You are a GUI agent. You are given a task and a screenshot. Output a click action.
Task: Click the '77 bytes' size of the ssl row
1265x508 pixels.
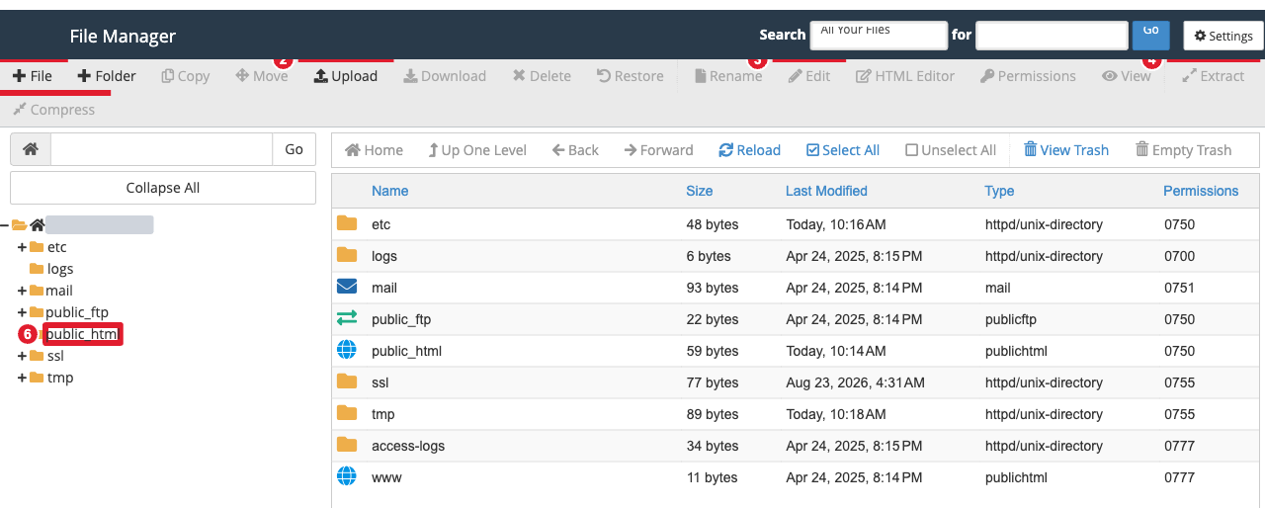coord(713,382)
